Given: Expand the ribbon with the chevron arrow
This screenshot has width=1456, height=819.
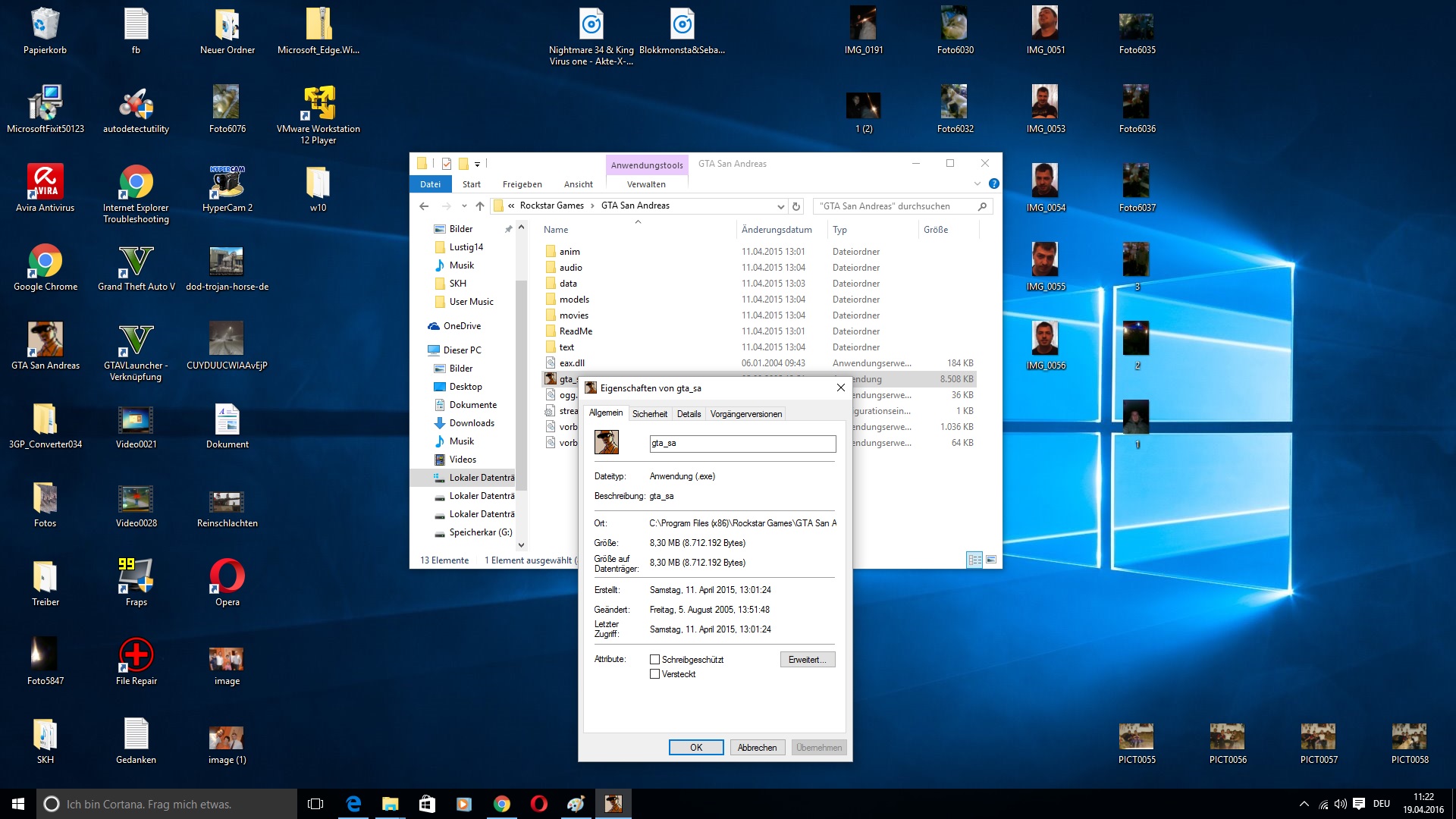Looking at the screenshot, I should tap(977, 184).
